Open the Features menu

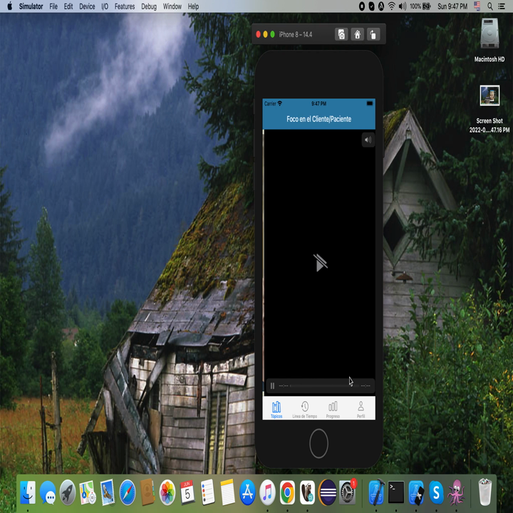click(x=124, y=6)
